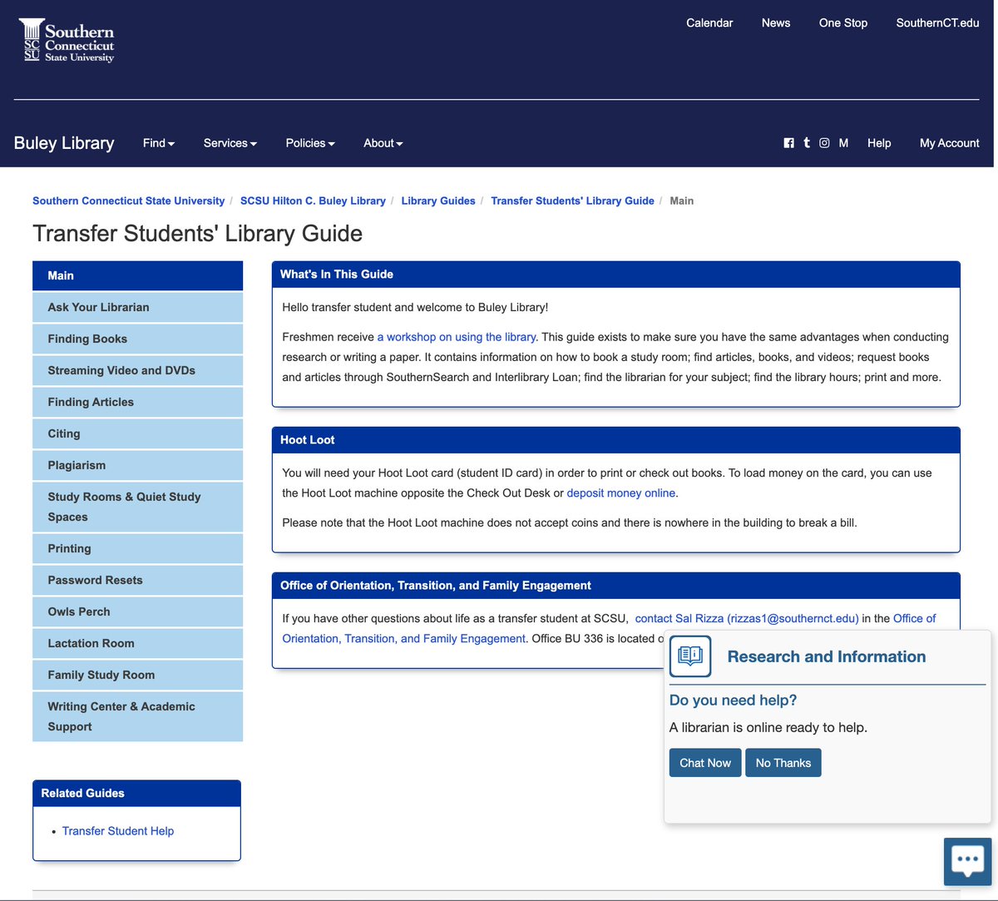The height and width of the screenshot is (901, 998).
Task: Click 'Transfer Students' Library Guide' page title
Action: [x=198, y=234]
